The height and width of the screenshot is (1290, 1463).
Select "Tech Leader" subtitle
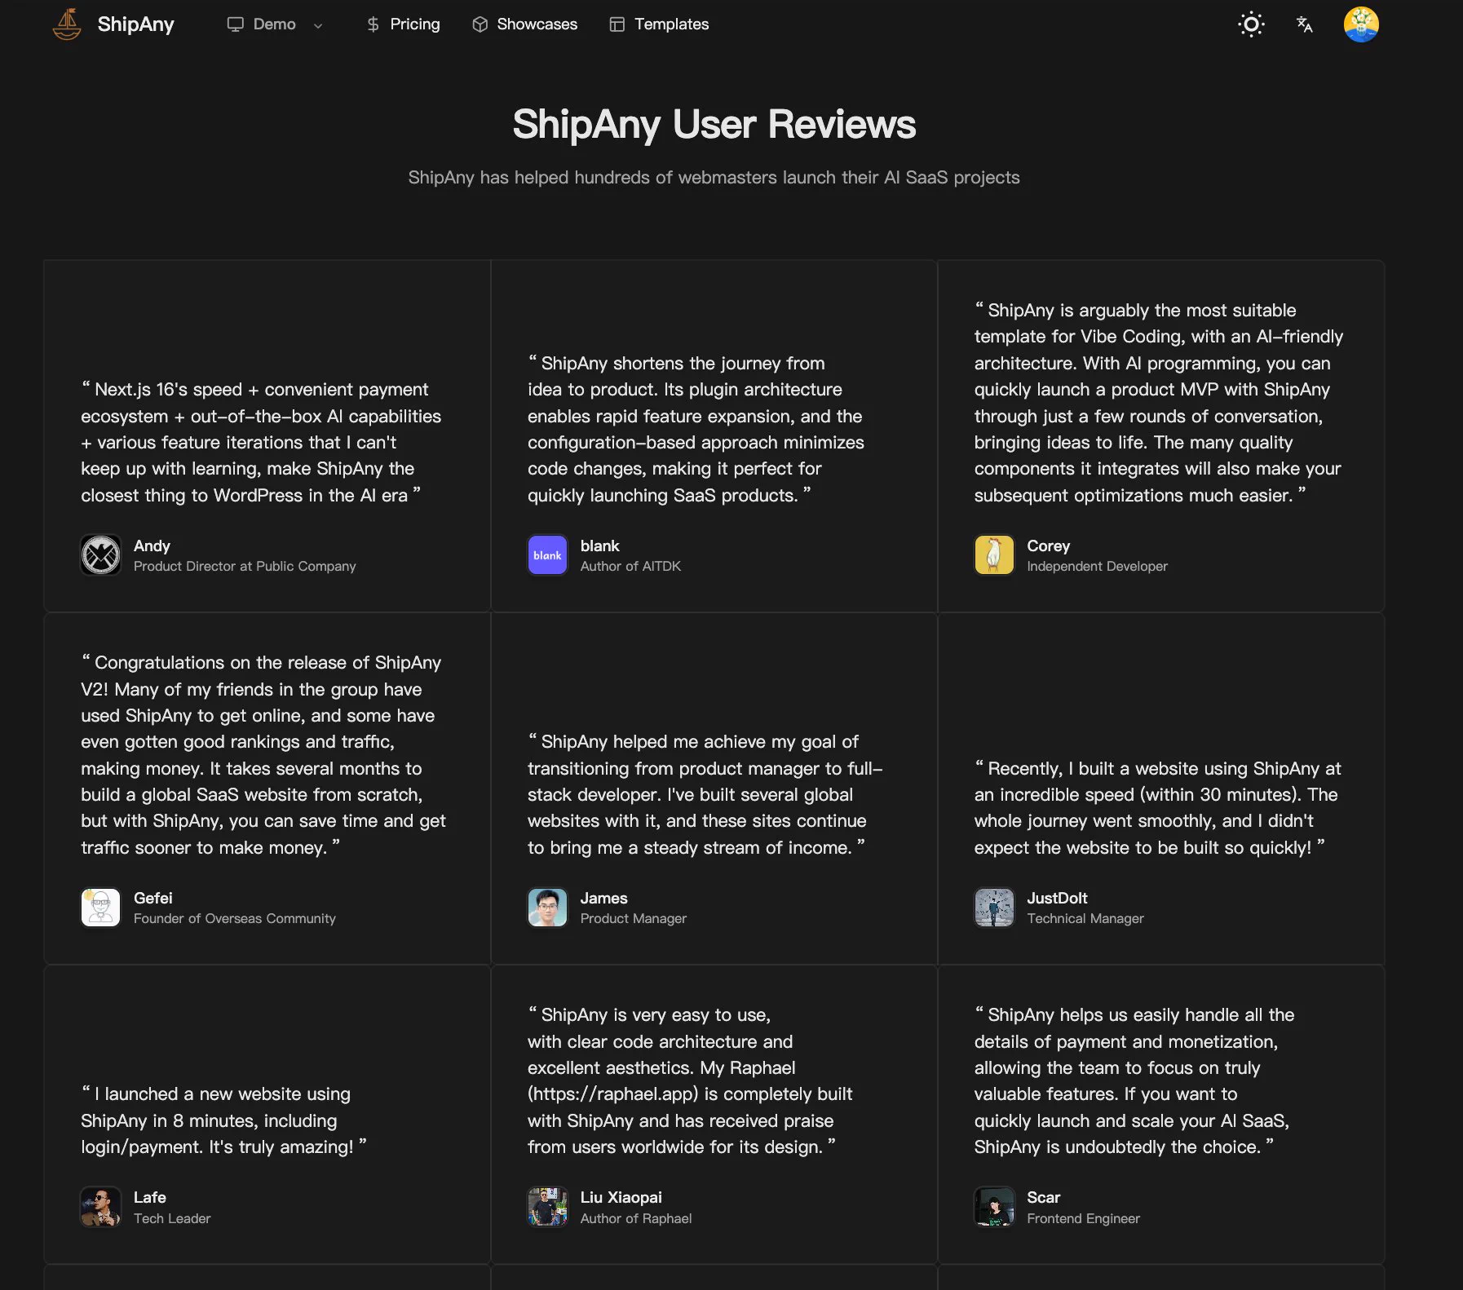coord(172,1218)
